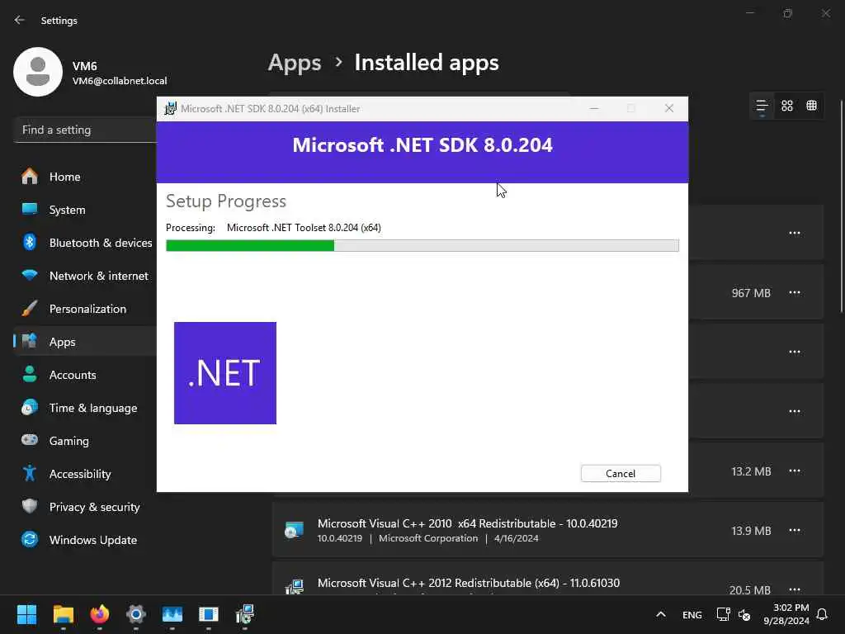Click Microsoft Visual C++ 2012 Redistributable entry
The image size is (845, 634).
(x=548, y=579)
